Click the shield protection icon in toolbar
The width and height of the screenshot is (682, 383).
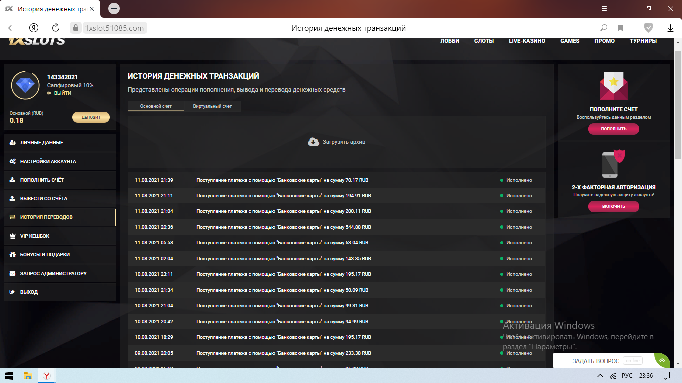(648, 28)
